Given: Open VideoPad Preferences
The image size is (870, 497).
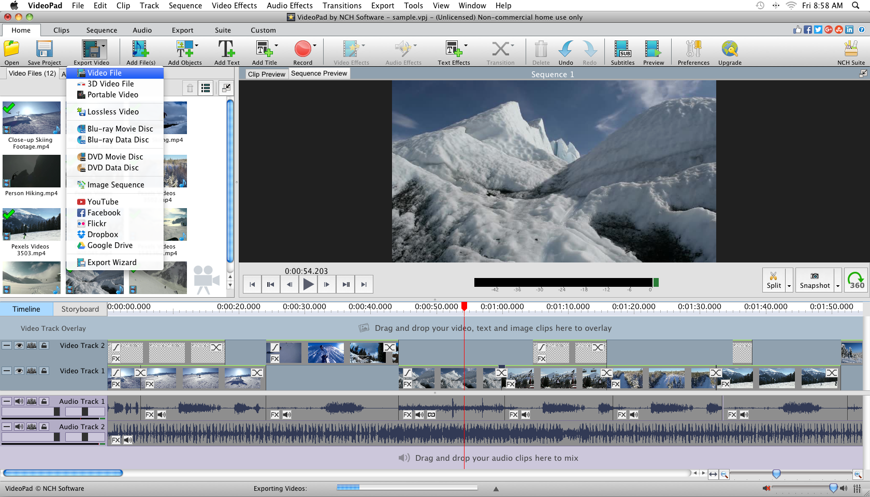Looking at the screenshot, I should 693,52.
